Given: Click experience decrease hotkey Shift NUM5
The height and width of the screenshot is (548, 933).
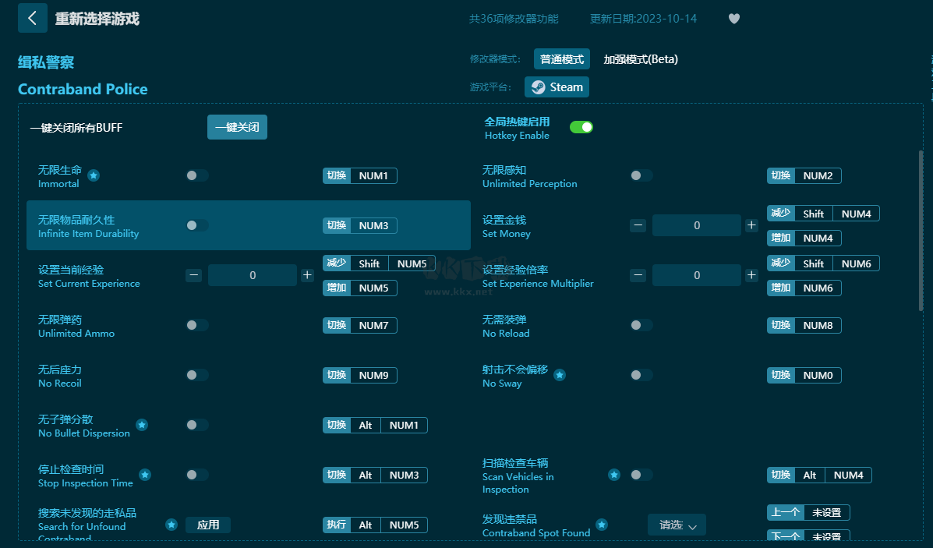Looking at the screenshot, I should [x=379, y=263].
